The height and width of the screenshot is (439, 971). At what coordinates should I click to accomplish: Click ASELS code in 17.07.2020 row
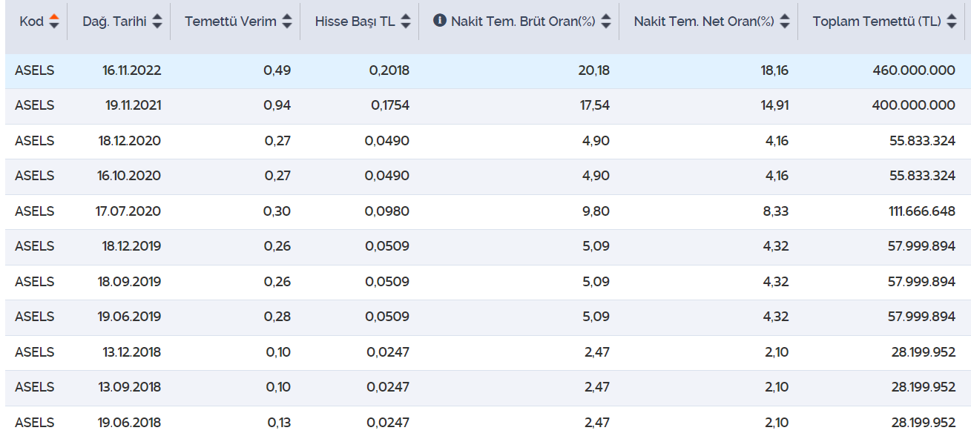(35, 211)
